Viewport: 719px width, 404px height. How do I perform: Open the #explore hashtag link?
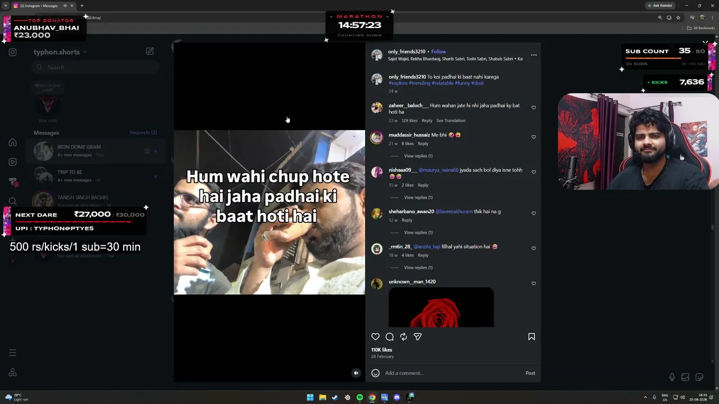pos(398,83)
